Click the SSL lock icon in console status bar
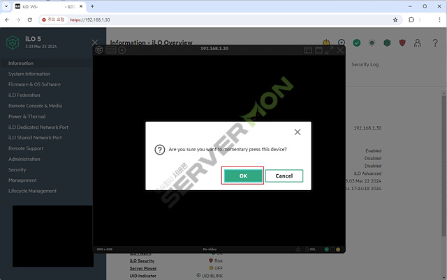The width and height of the screenshot is (447, 280). (307, 249)
